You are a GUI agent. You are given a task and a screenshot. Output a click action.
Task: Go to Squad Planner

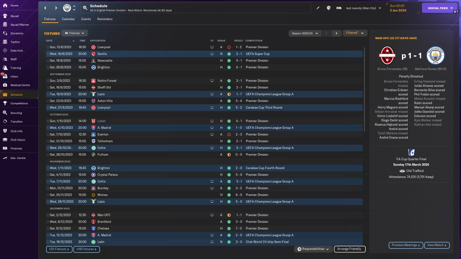[x=20, y=25]
